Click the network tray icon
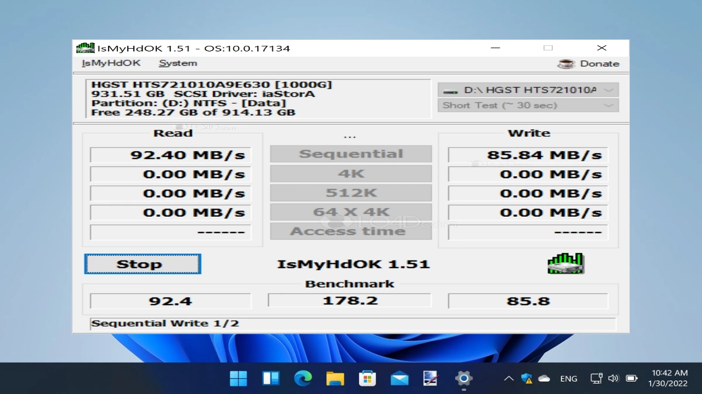The width and height of the screenshot is (702, 394). tap(596, 378)
